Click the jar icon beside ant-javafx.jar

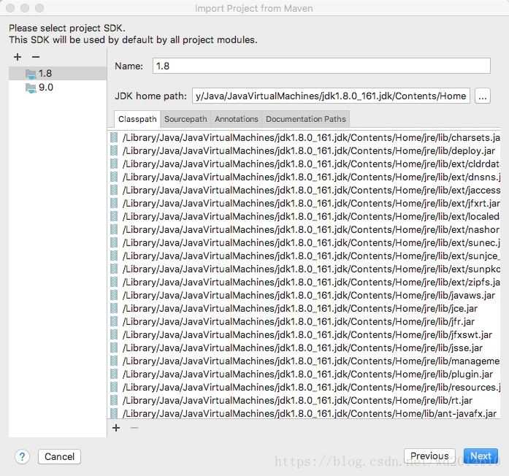pos(114,414)
